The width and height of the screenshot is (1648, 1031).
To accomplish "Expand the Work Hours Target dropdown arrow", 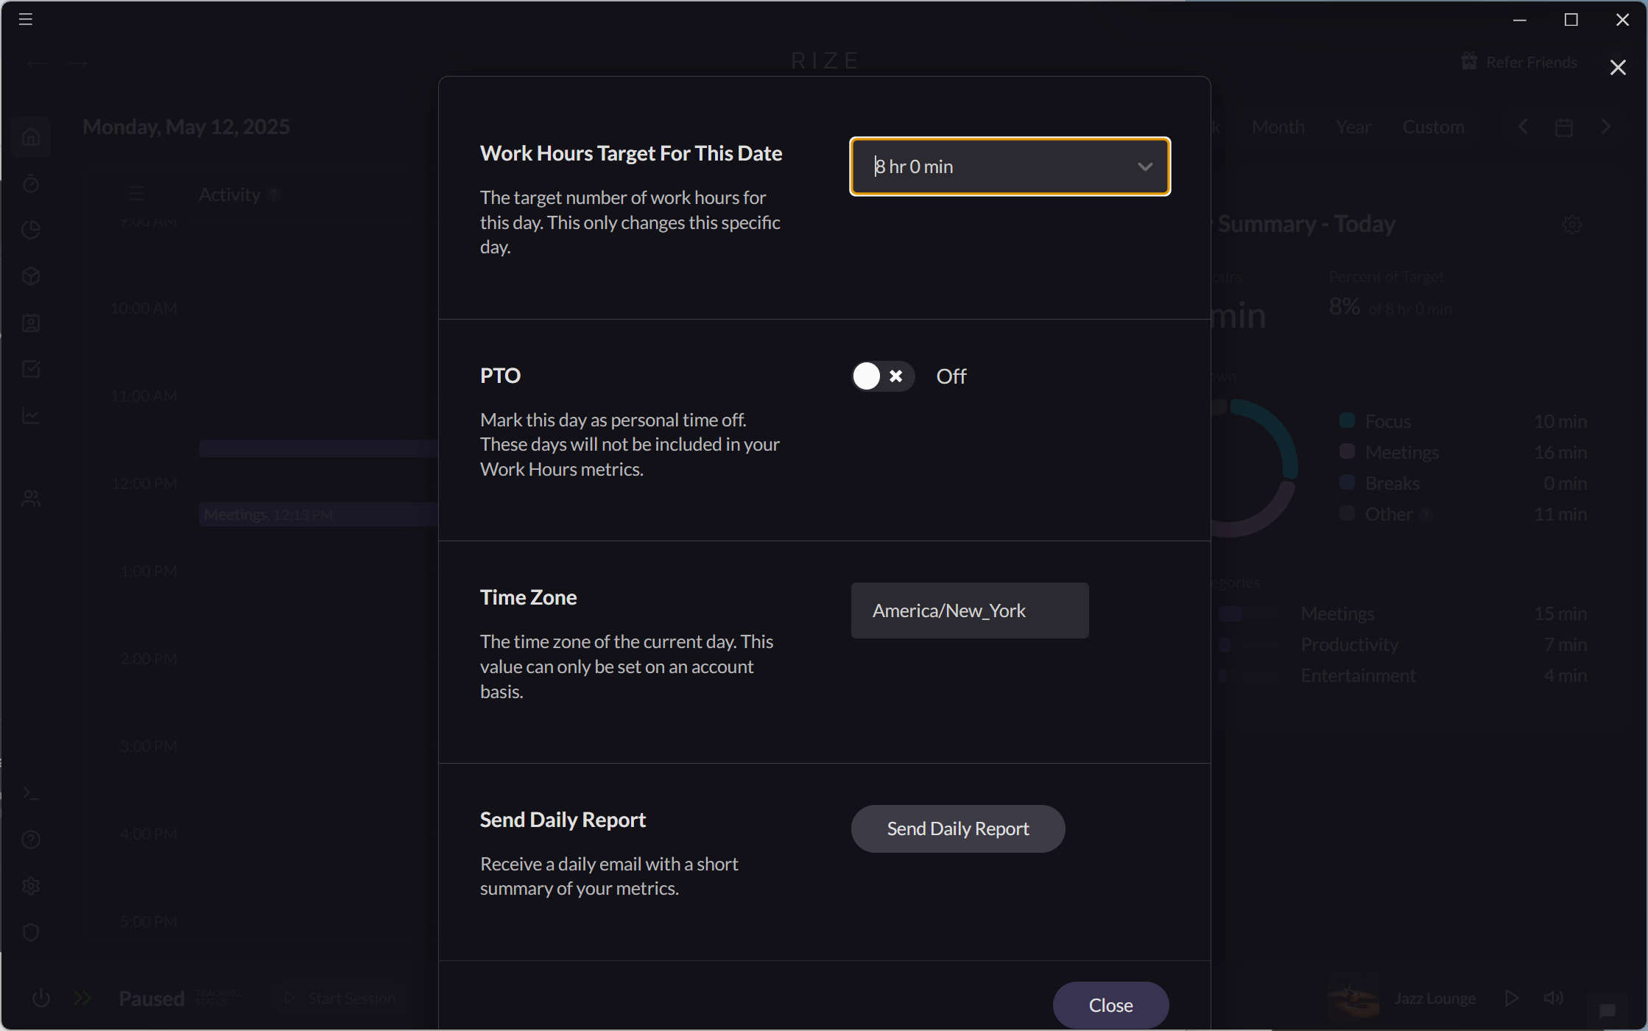I will 1144,166.
